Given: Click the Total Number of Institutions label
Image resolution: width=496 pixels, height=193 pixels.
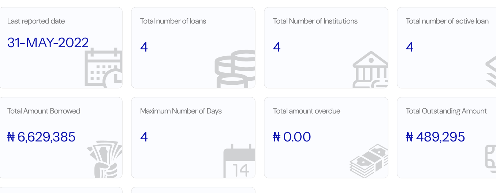Looking at the screenshot, I should pos(315,21).
